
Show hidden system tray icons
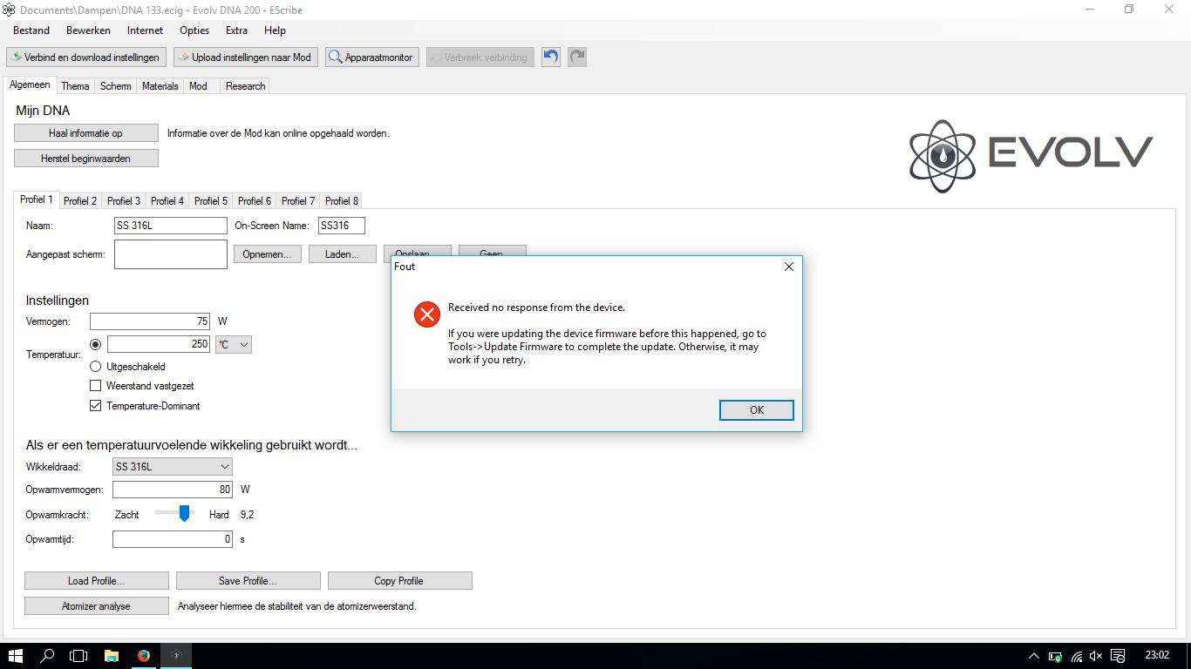tap(1034, 656)
